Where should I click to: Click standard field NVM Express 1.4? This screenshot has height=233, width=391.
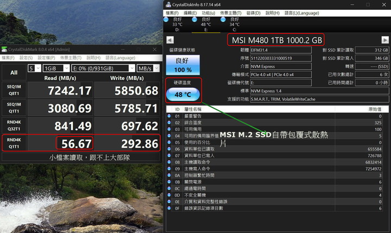[319, 91]
